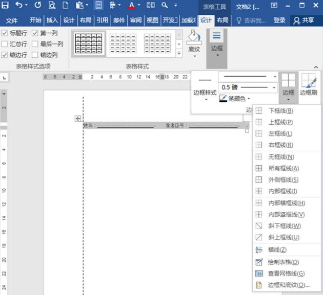
Task: Click the table move handle icon
Action: [77, 119]
